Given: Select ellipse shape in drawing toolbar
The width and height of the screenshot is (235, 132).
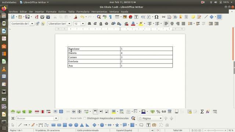Looking at the screenshot, I should 70,125.
